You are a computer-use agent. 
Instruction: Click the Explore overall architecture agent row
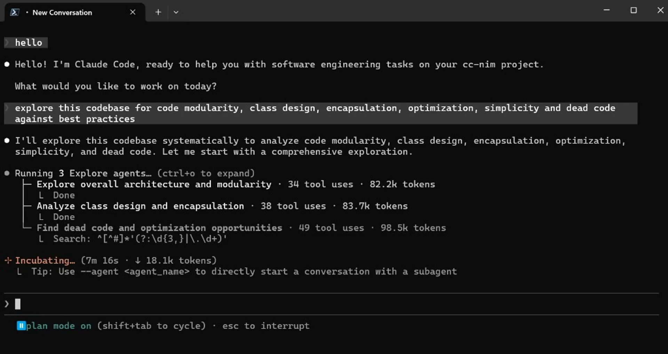tap(154, 184)
